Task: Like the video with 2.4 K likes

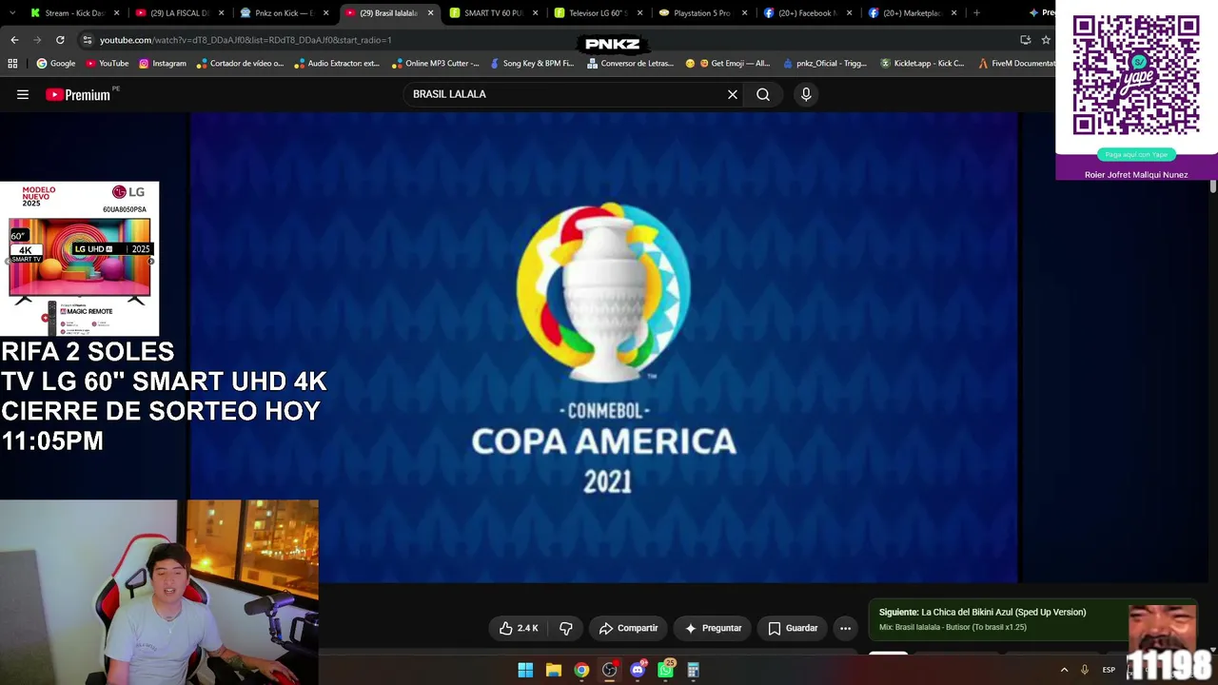Action: 520,628
